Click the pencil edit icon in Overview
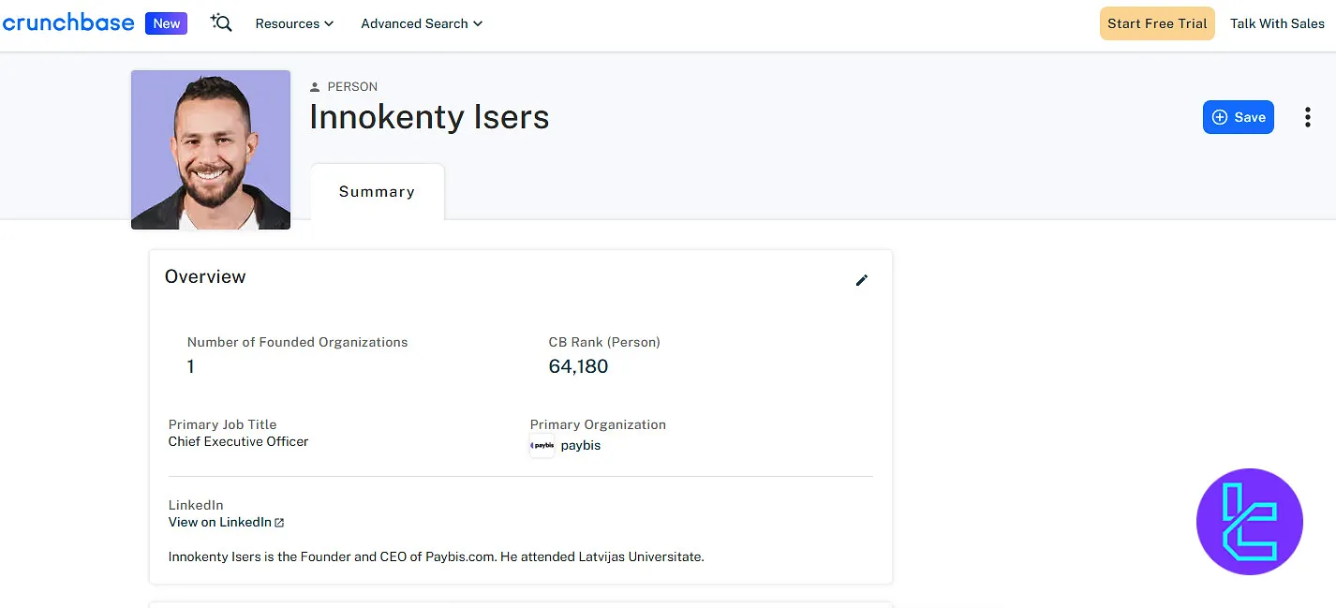This screenshot has height=608, width=1336. click(x=862, y=280)
